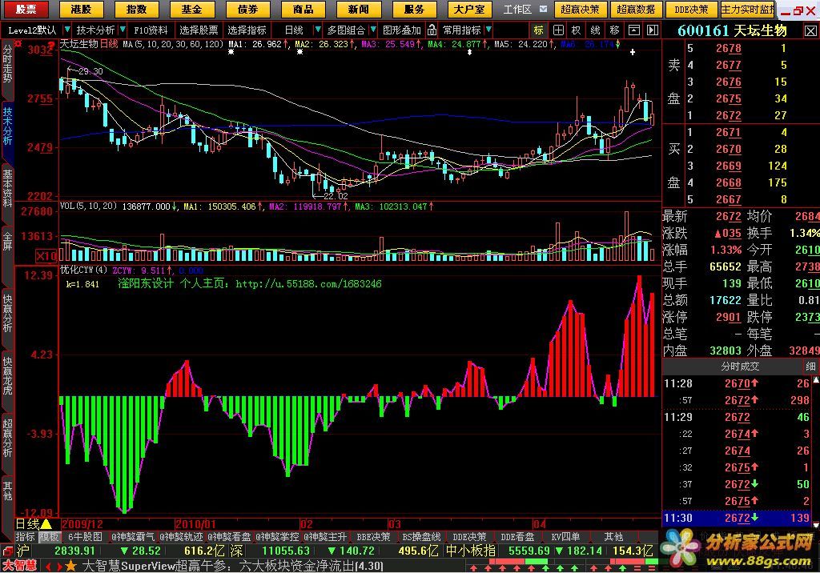This screenshot has height=573, width=820.
Task: Click the 基本资料 left sidebar tab
Action: (x=7, y=189)
